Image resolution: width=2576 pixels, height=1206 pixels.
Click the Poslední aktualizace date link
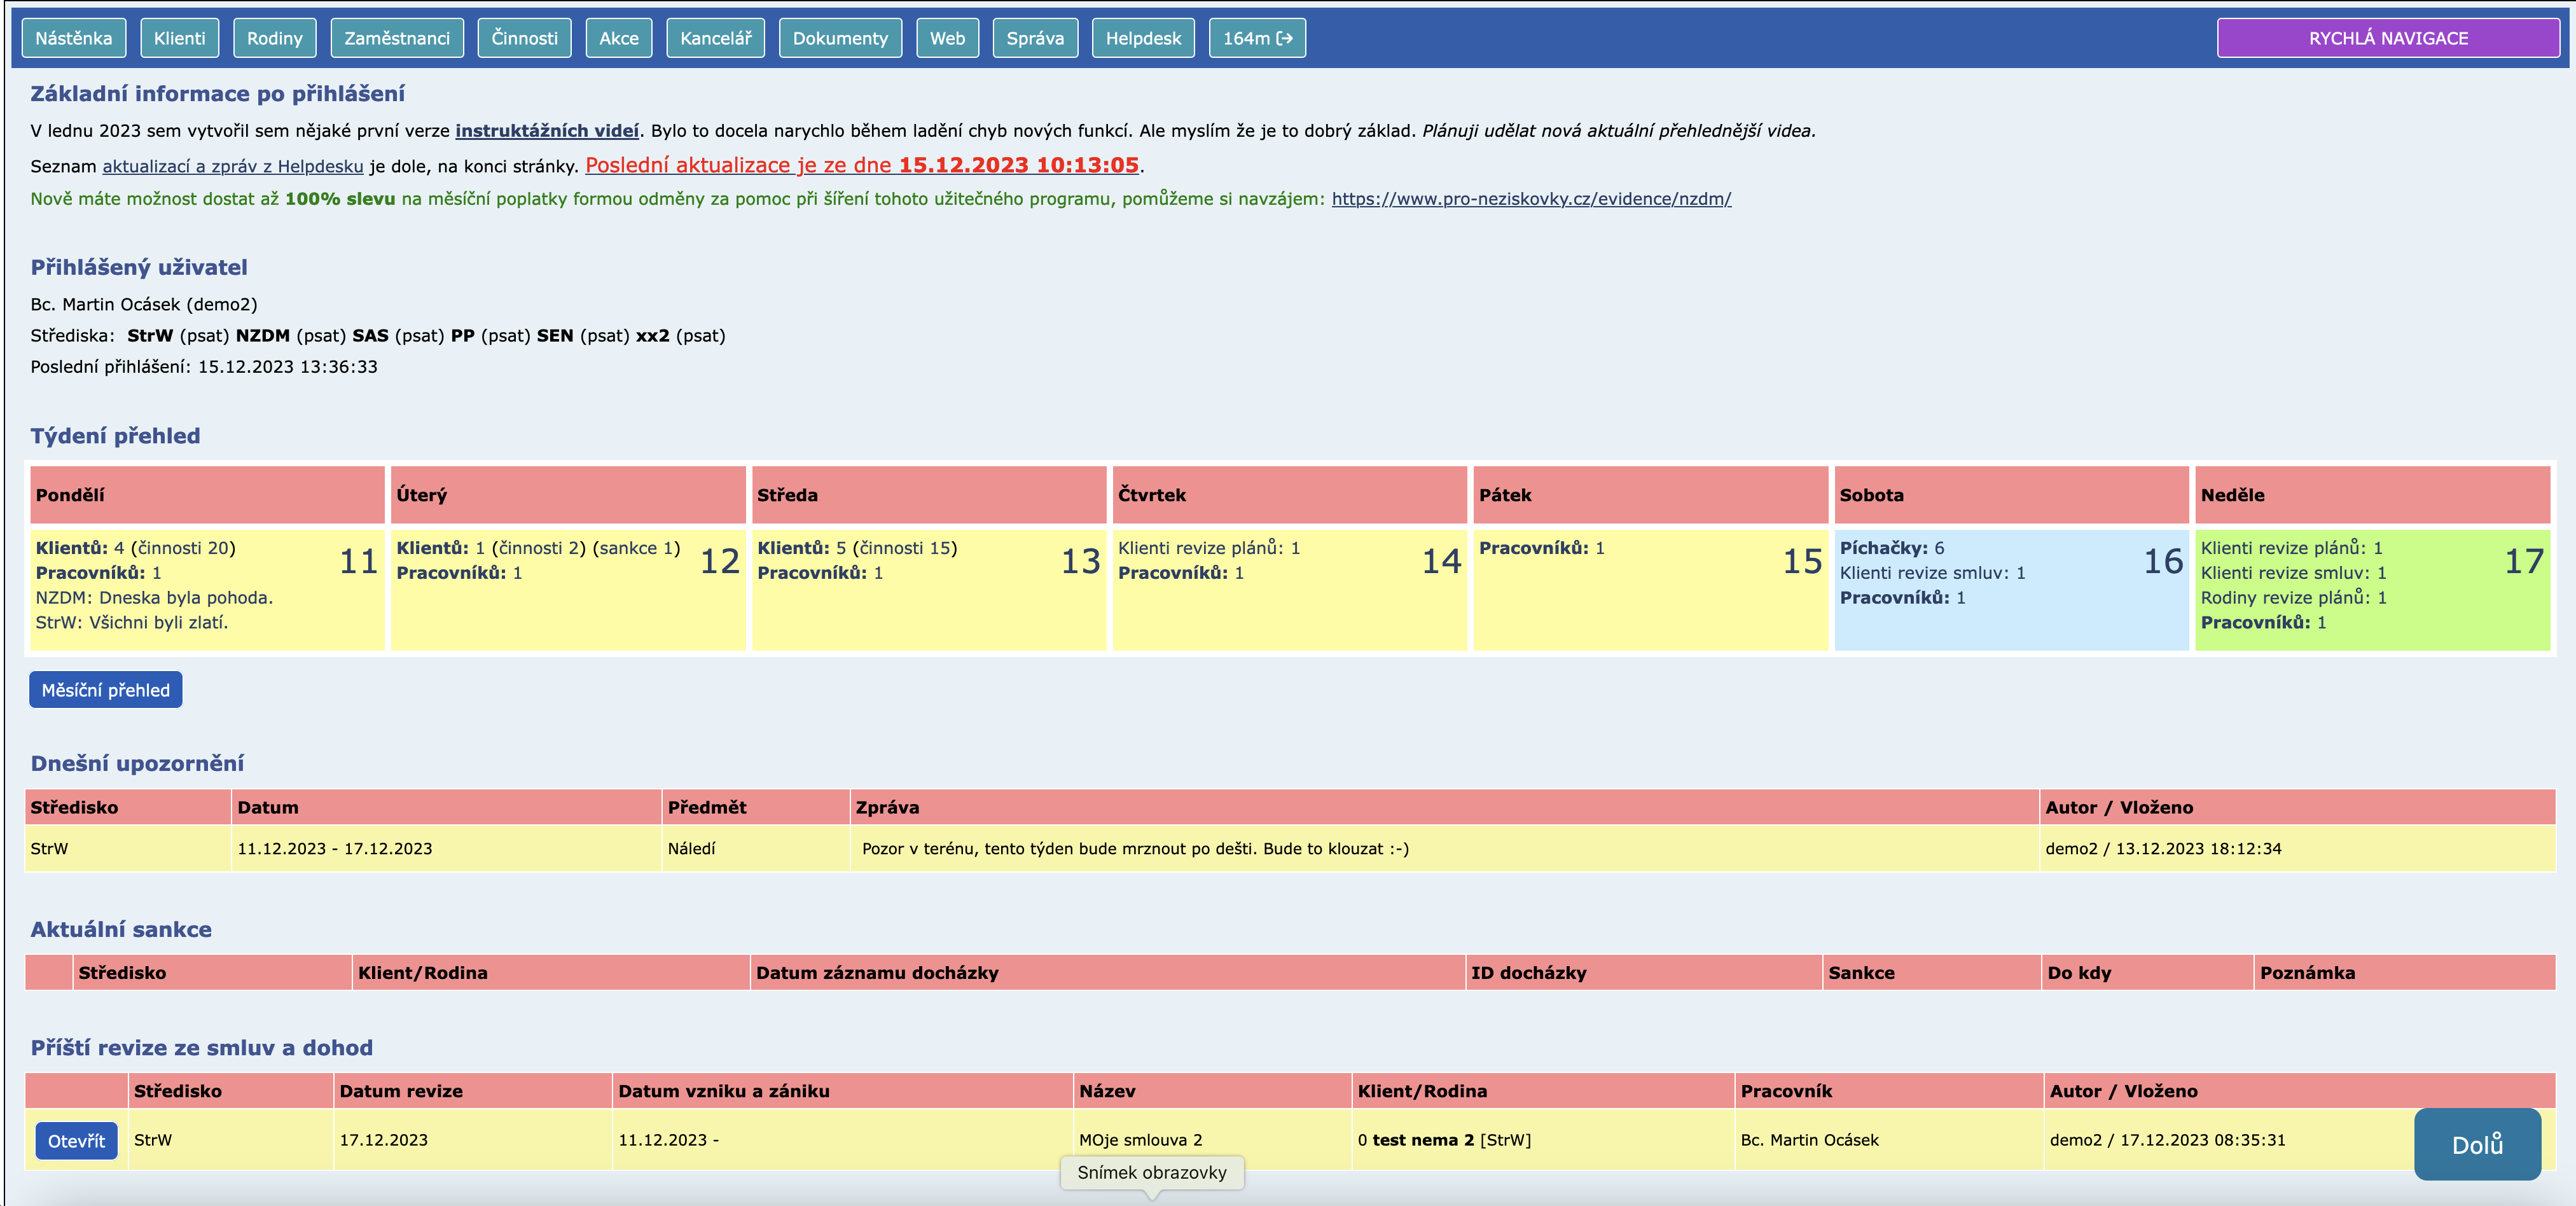[861, 165]
